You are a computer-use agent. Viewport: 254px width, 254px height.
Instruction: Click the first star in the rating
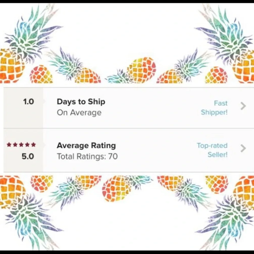click(x=9, y=145)
